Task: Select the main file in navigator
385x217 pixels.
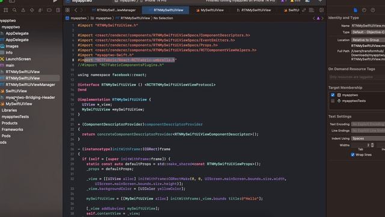Action: (10, 66)
